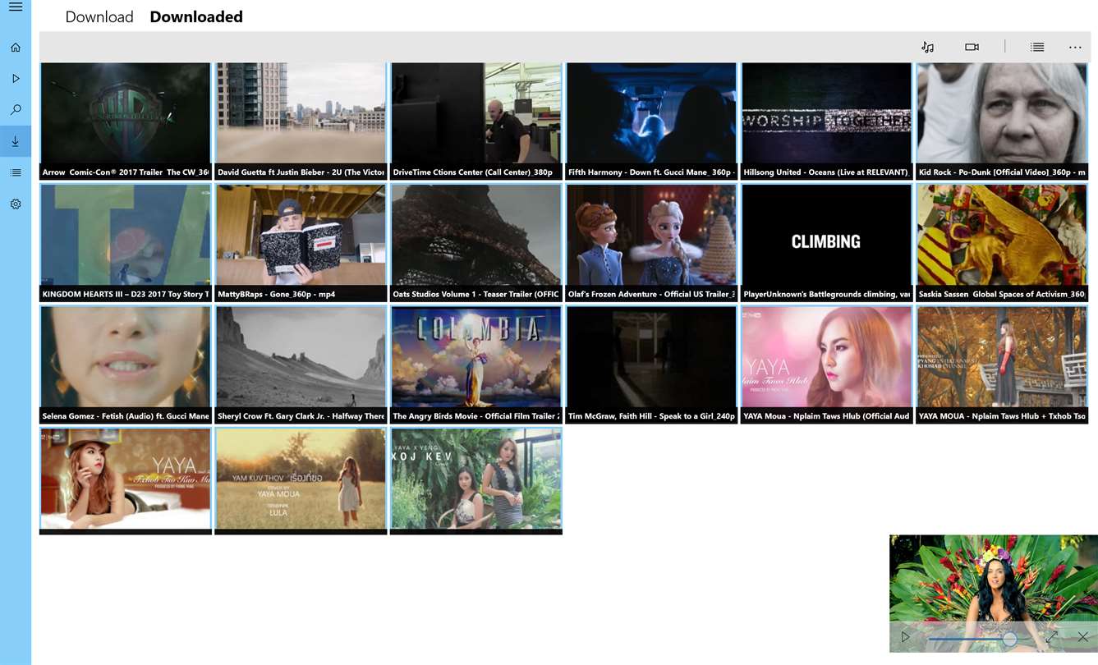Open Olaf's Frozen Adventure trailer video

coord(651,243)
